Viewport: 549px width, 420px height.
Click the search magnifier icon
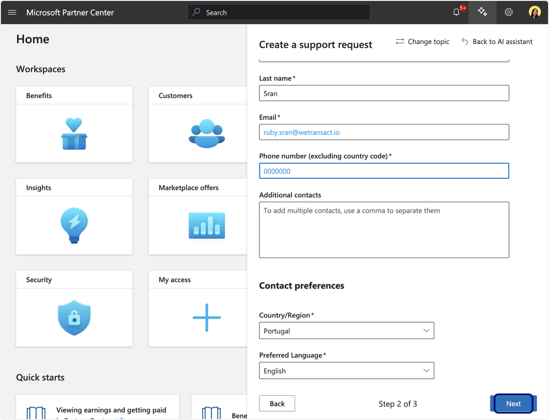(x=196, y=12)
